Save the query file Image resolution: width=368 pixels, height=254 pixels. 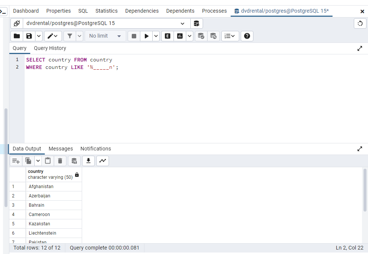tap(29, 36)
